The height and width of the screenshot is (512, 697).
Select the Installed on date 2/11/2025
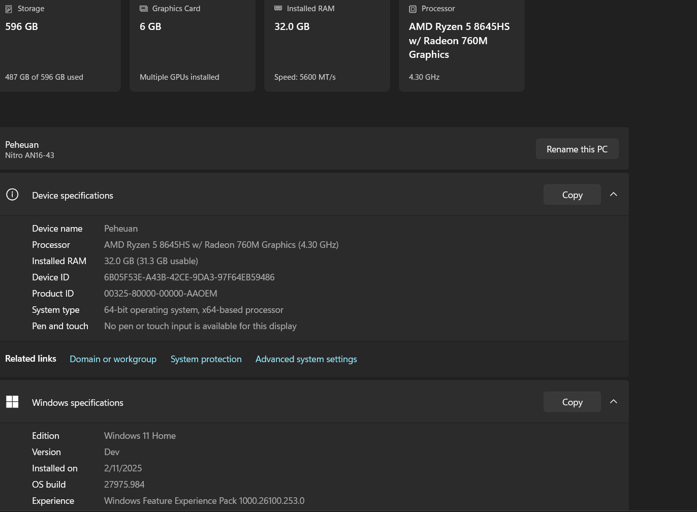click(x=123, y=468)
